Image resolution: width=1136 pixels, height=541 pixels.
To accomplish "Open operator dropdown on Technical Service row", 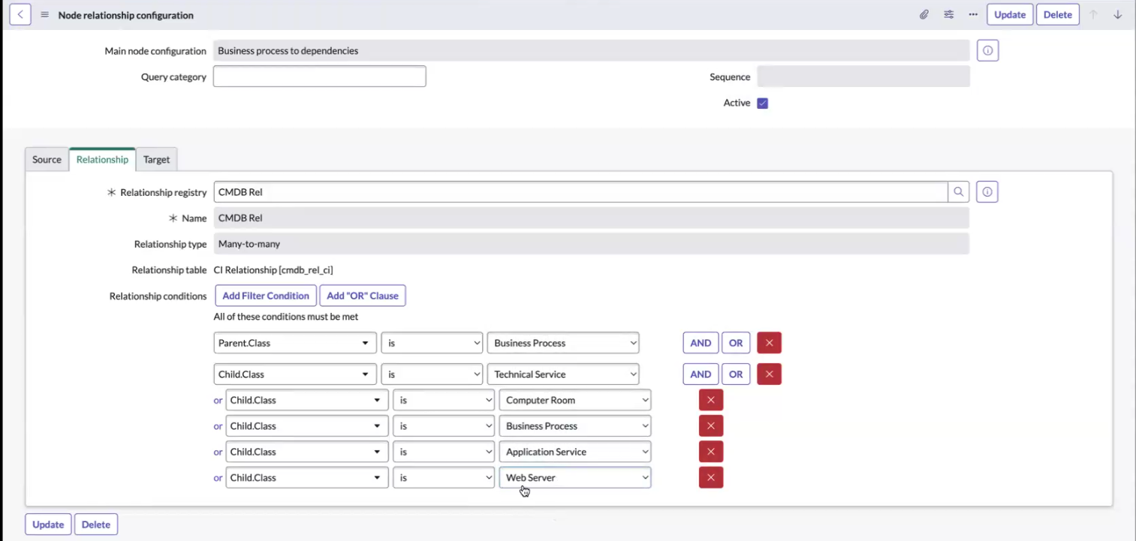I will pos(432,374).
